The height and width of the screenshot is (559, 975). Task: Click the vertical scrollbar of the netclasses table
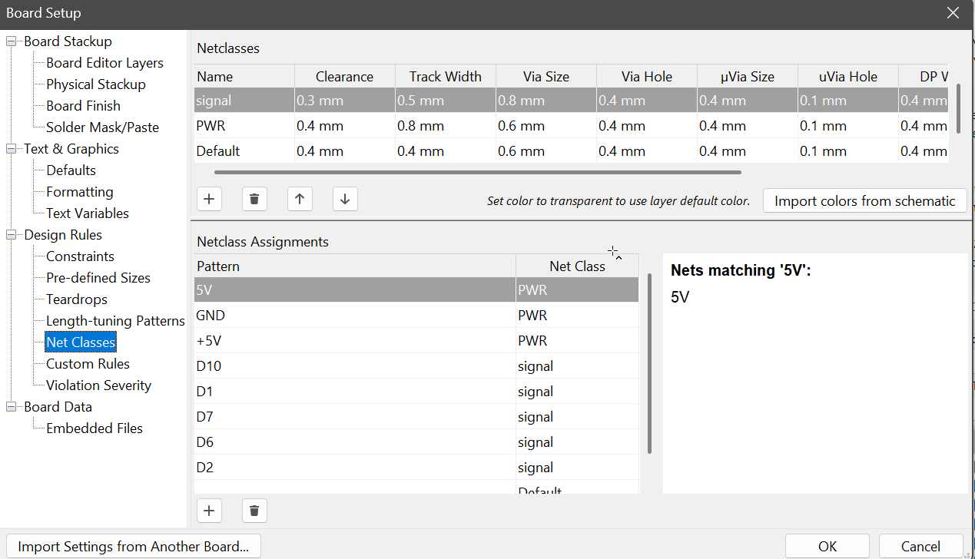click(x=958, y=108)
